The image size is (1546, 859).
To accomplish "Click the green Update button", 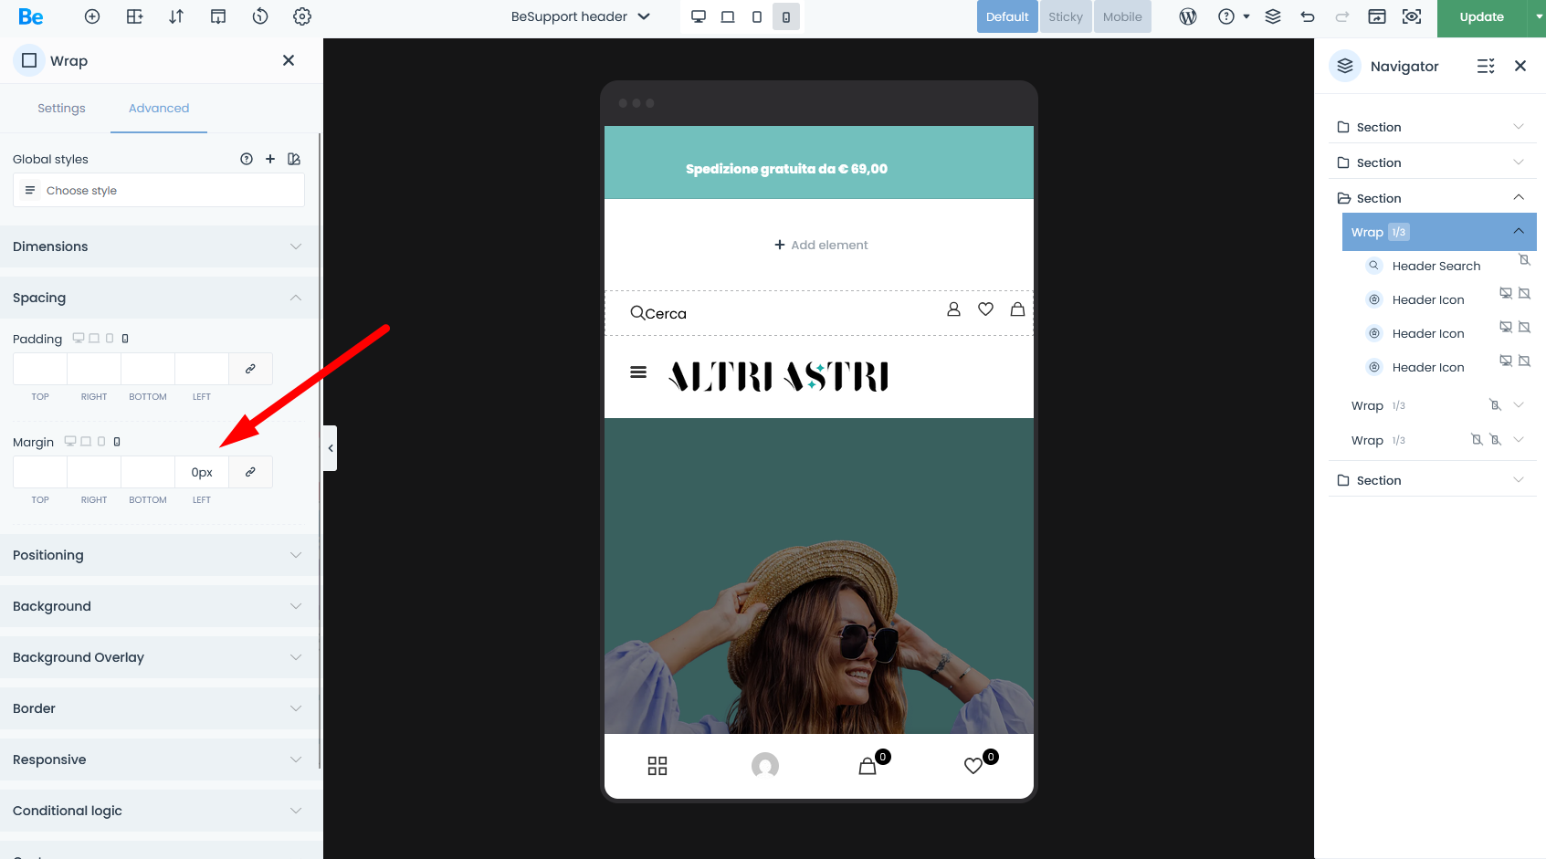I will (1481, 17).
